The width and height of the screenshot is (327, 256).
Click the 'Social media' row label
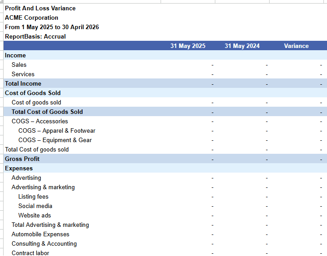[35, 206]
